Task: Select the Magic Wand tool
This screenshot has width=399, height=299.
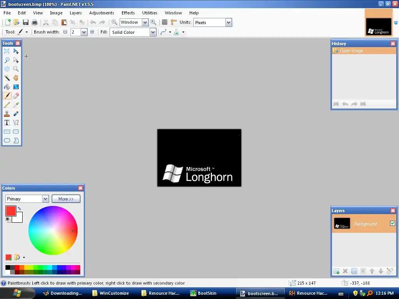Action: pyautogui.click(x=7, y=78)
